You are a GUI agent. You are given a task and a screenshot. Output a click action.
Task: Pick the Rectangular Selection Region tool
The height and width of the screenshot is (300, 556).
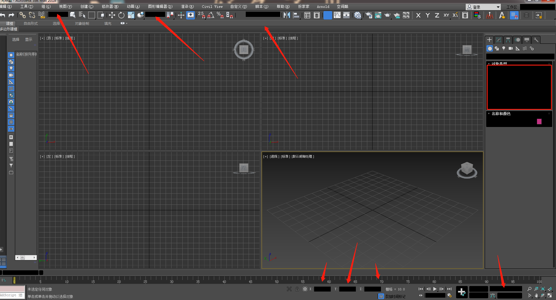91,15
